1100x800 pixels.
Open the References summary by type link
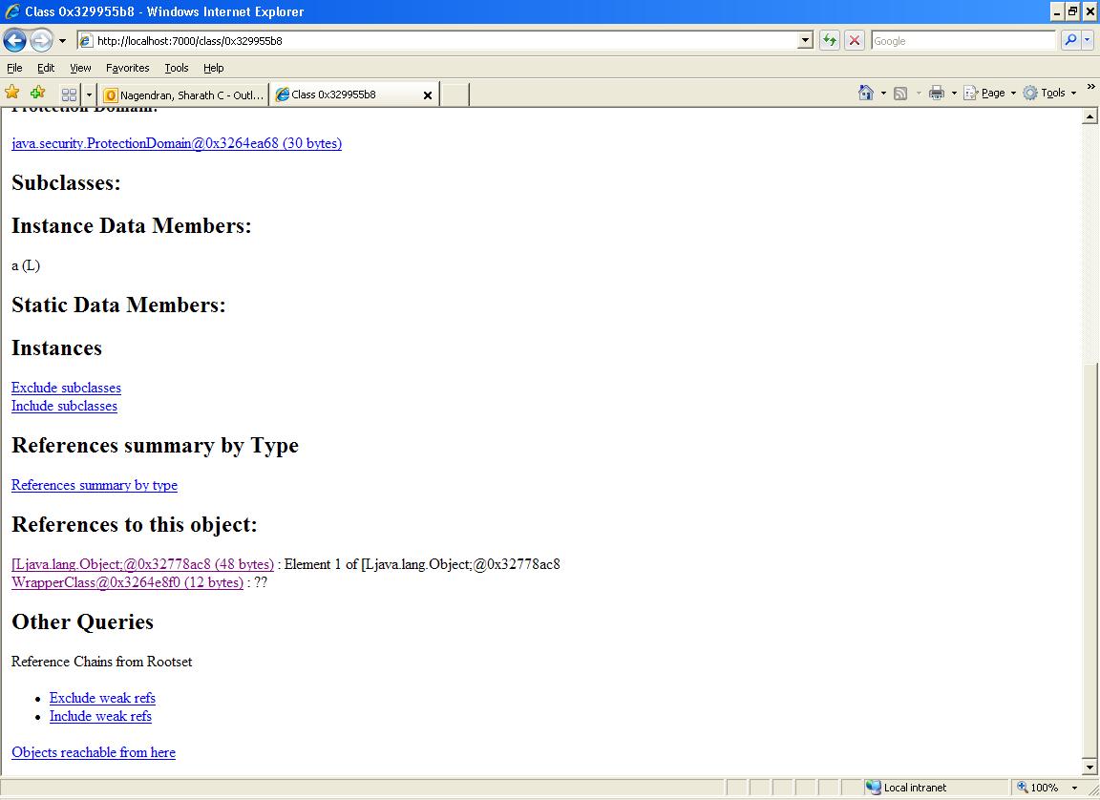click(x=94, y=485)
